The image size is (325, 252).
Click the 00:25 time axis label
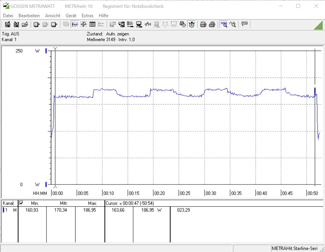click(185, 193)
